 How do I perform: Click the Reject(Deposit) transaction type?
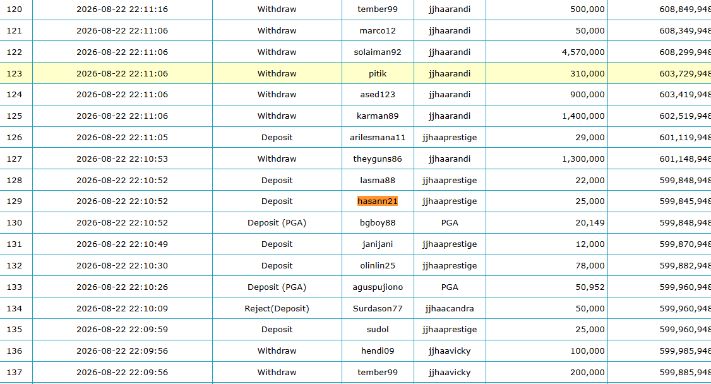click(277, 308)
